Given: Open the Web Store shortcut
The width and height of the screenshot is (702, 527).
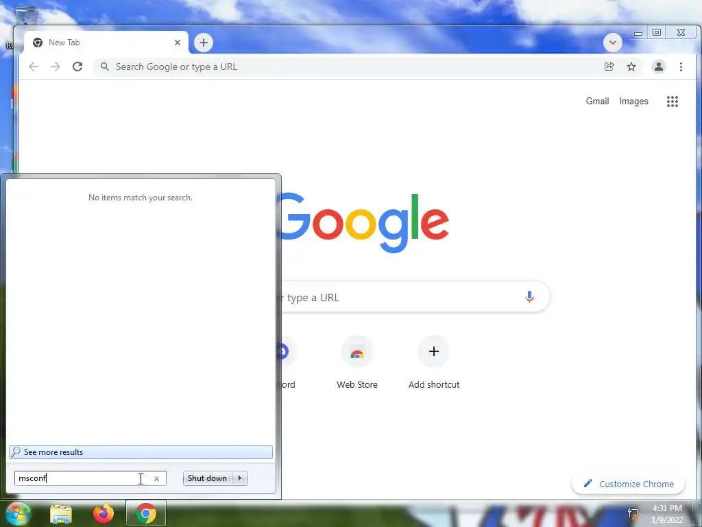Looking at the screenshot, I should tap(356, 363).
